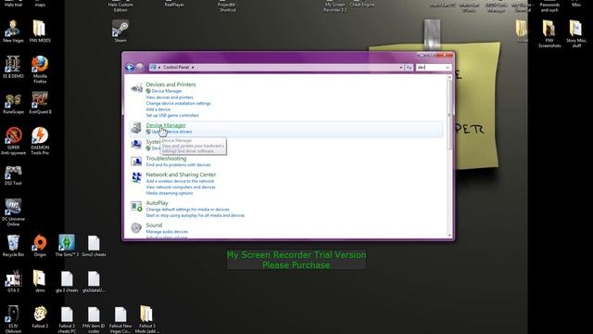Go back in Control Panel window
This screenshot has width=593, height=334.
pyautogui.click(x=130, y=68)
